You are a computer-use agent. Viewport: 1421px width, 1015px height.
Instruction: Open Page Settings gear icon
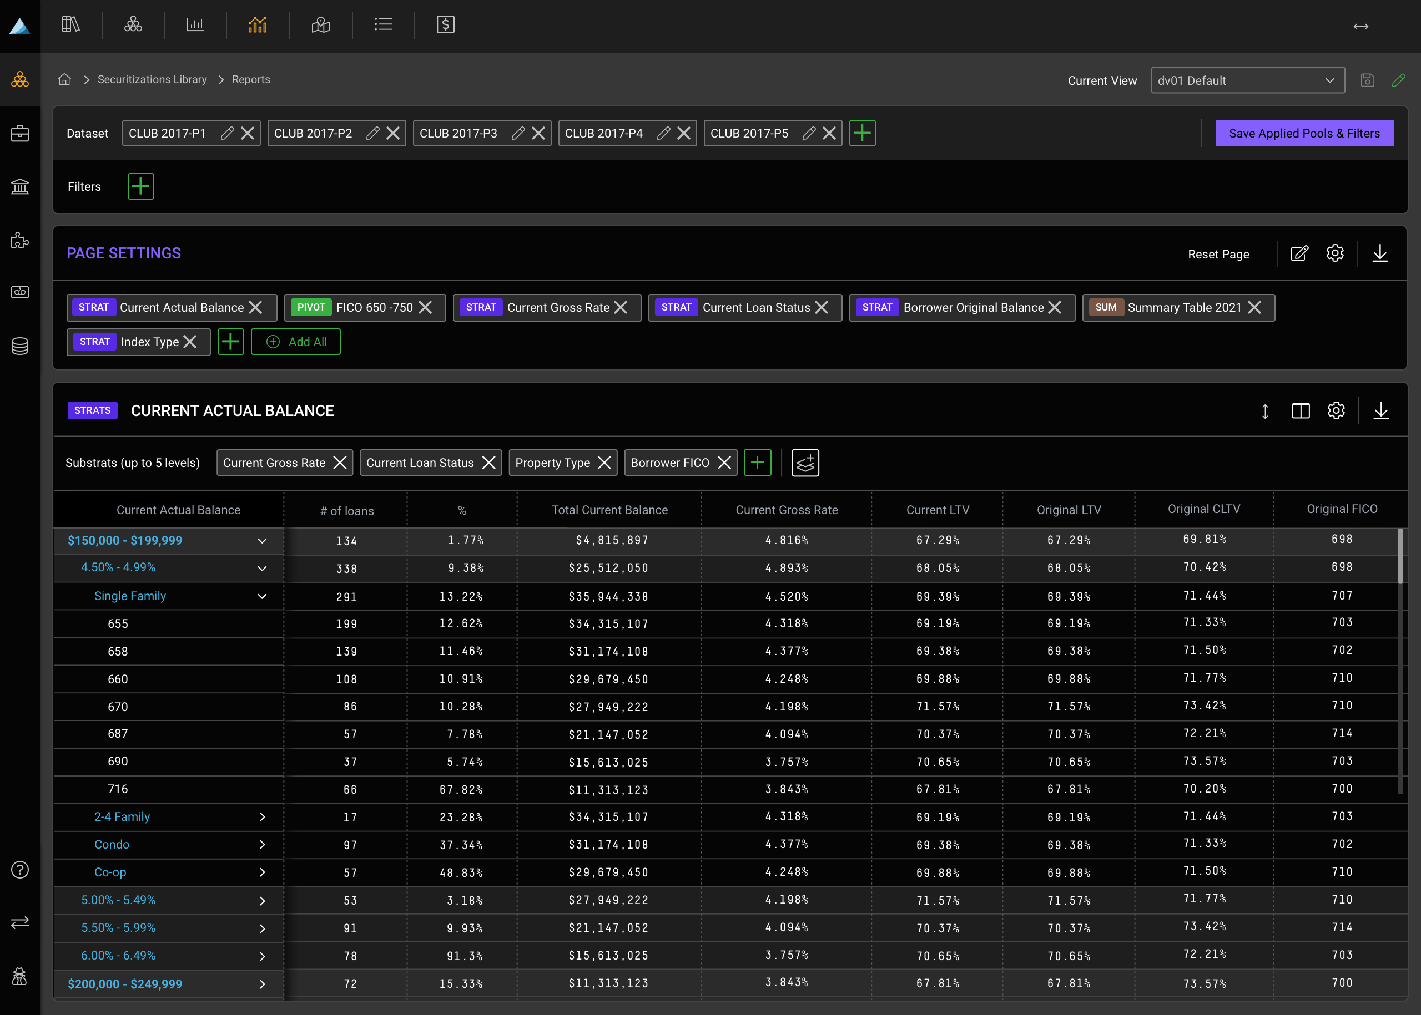(1335, 253)
